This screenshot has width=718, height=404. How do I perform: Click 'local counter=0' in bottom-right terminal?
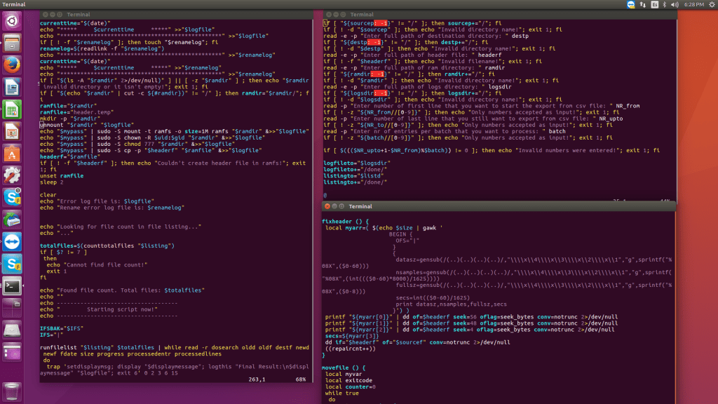[351, 387]
